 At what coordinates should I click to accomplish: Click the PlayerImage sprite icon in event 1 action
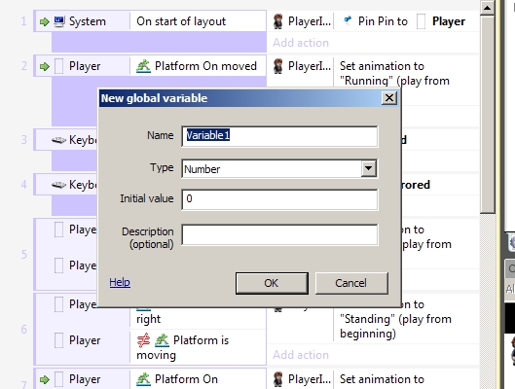pos(278,21)
